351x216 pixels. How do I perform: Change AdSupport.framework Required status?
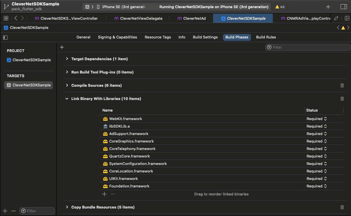point(317,134)
